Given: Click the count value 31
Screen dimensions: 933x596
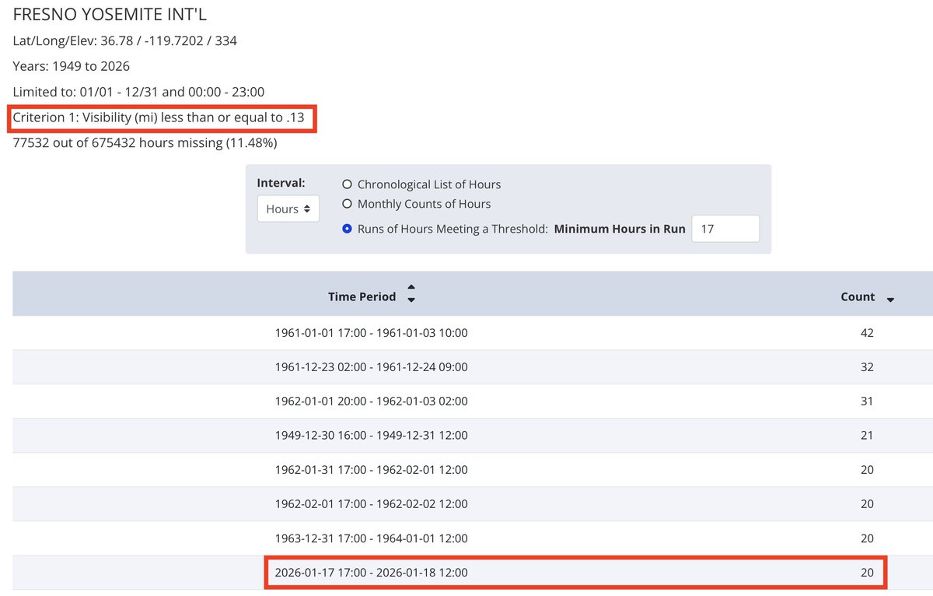Looking at the screenshot, I should [867, 401].
